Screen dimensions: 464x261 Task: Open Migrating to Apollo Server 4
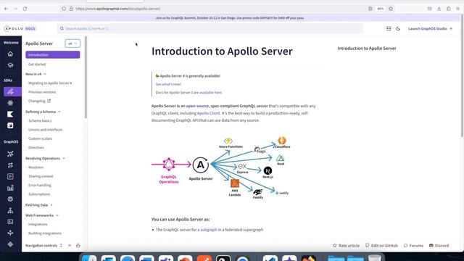50,83
